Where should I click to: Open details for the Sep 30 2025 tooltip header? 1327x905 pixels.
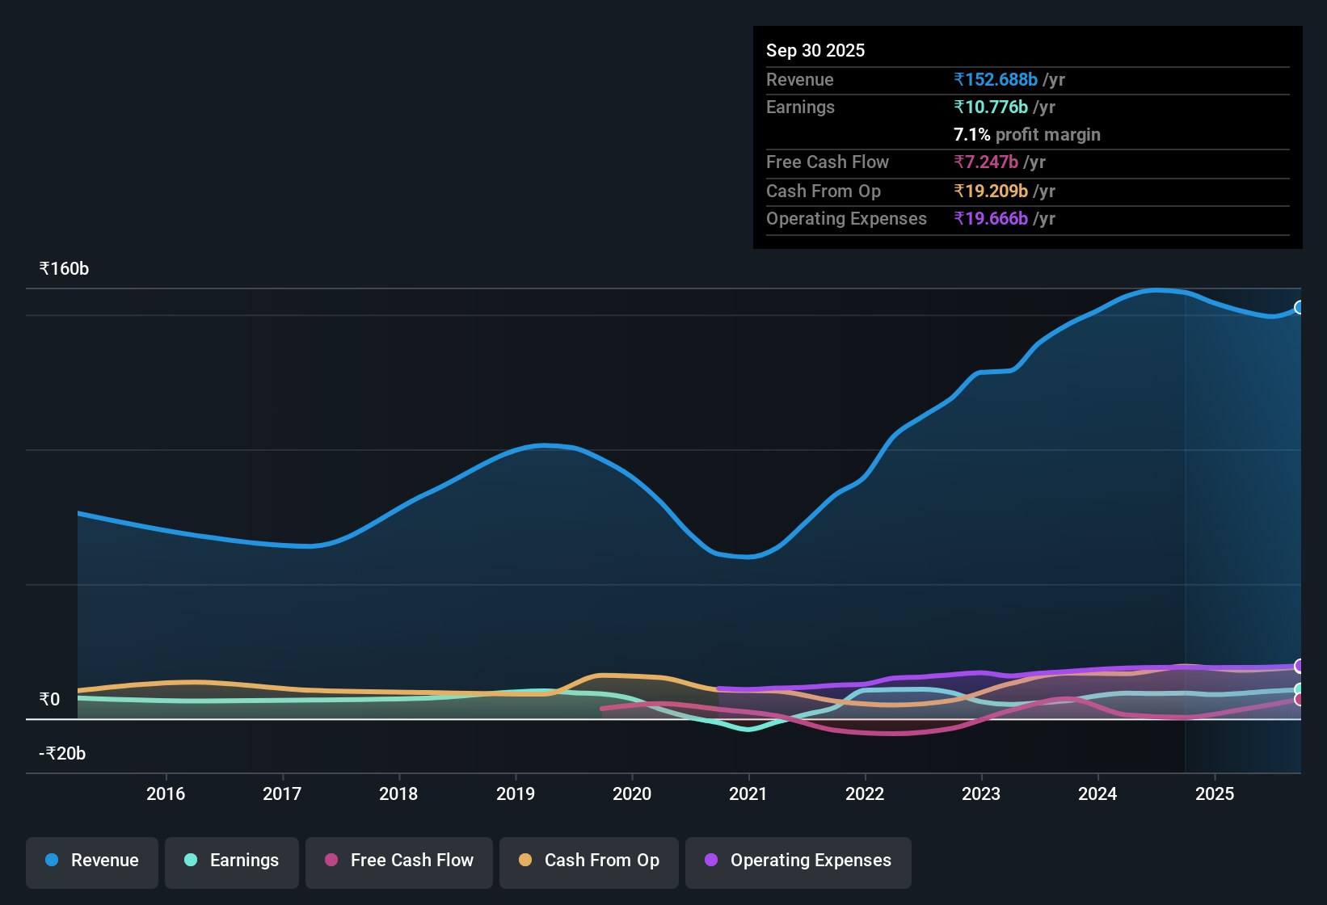point(815,50)
